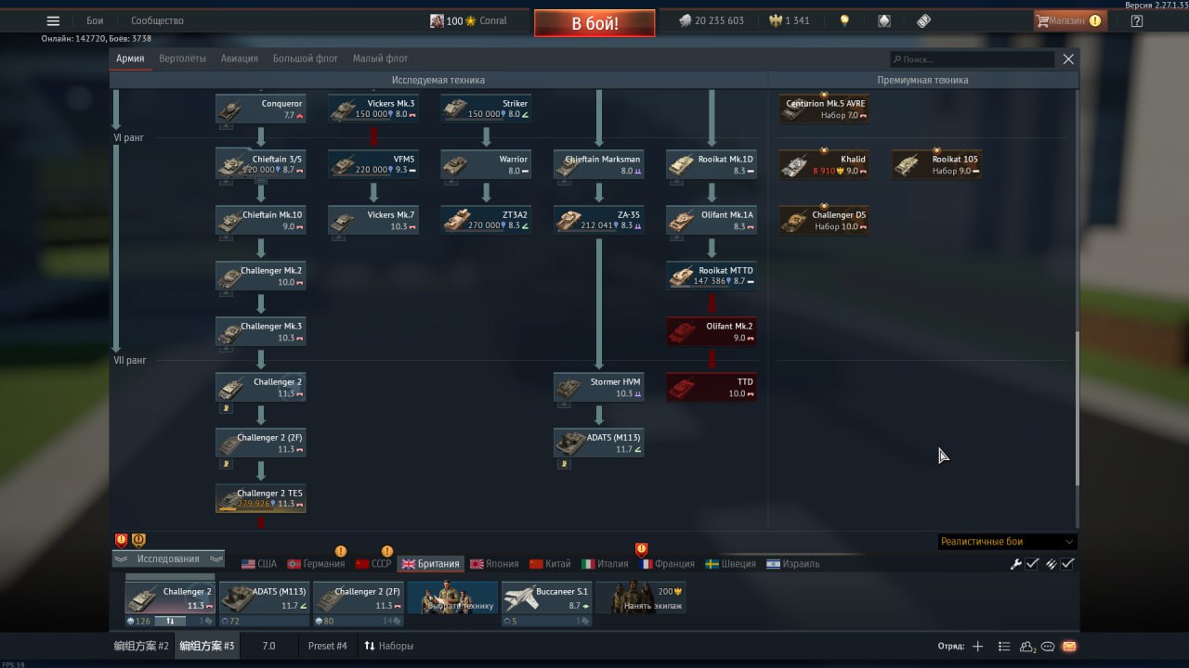The height and width of the screenshot is (668, 1189).
Task: Select the Rooikat MTTD vehicle
Action: pos(712,276)
